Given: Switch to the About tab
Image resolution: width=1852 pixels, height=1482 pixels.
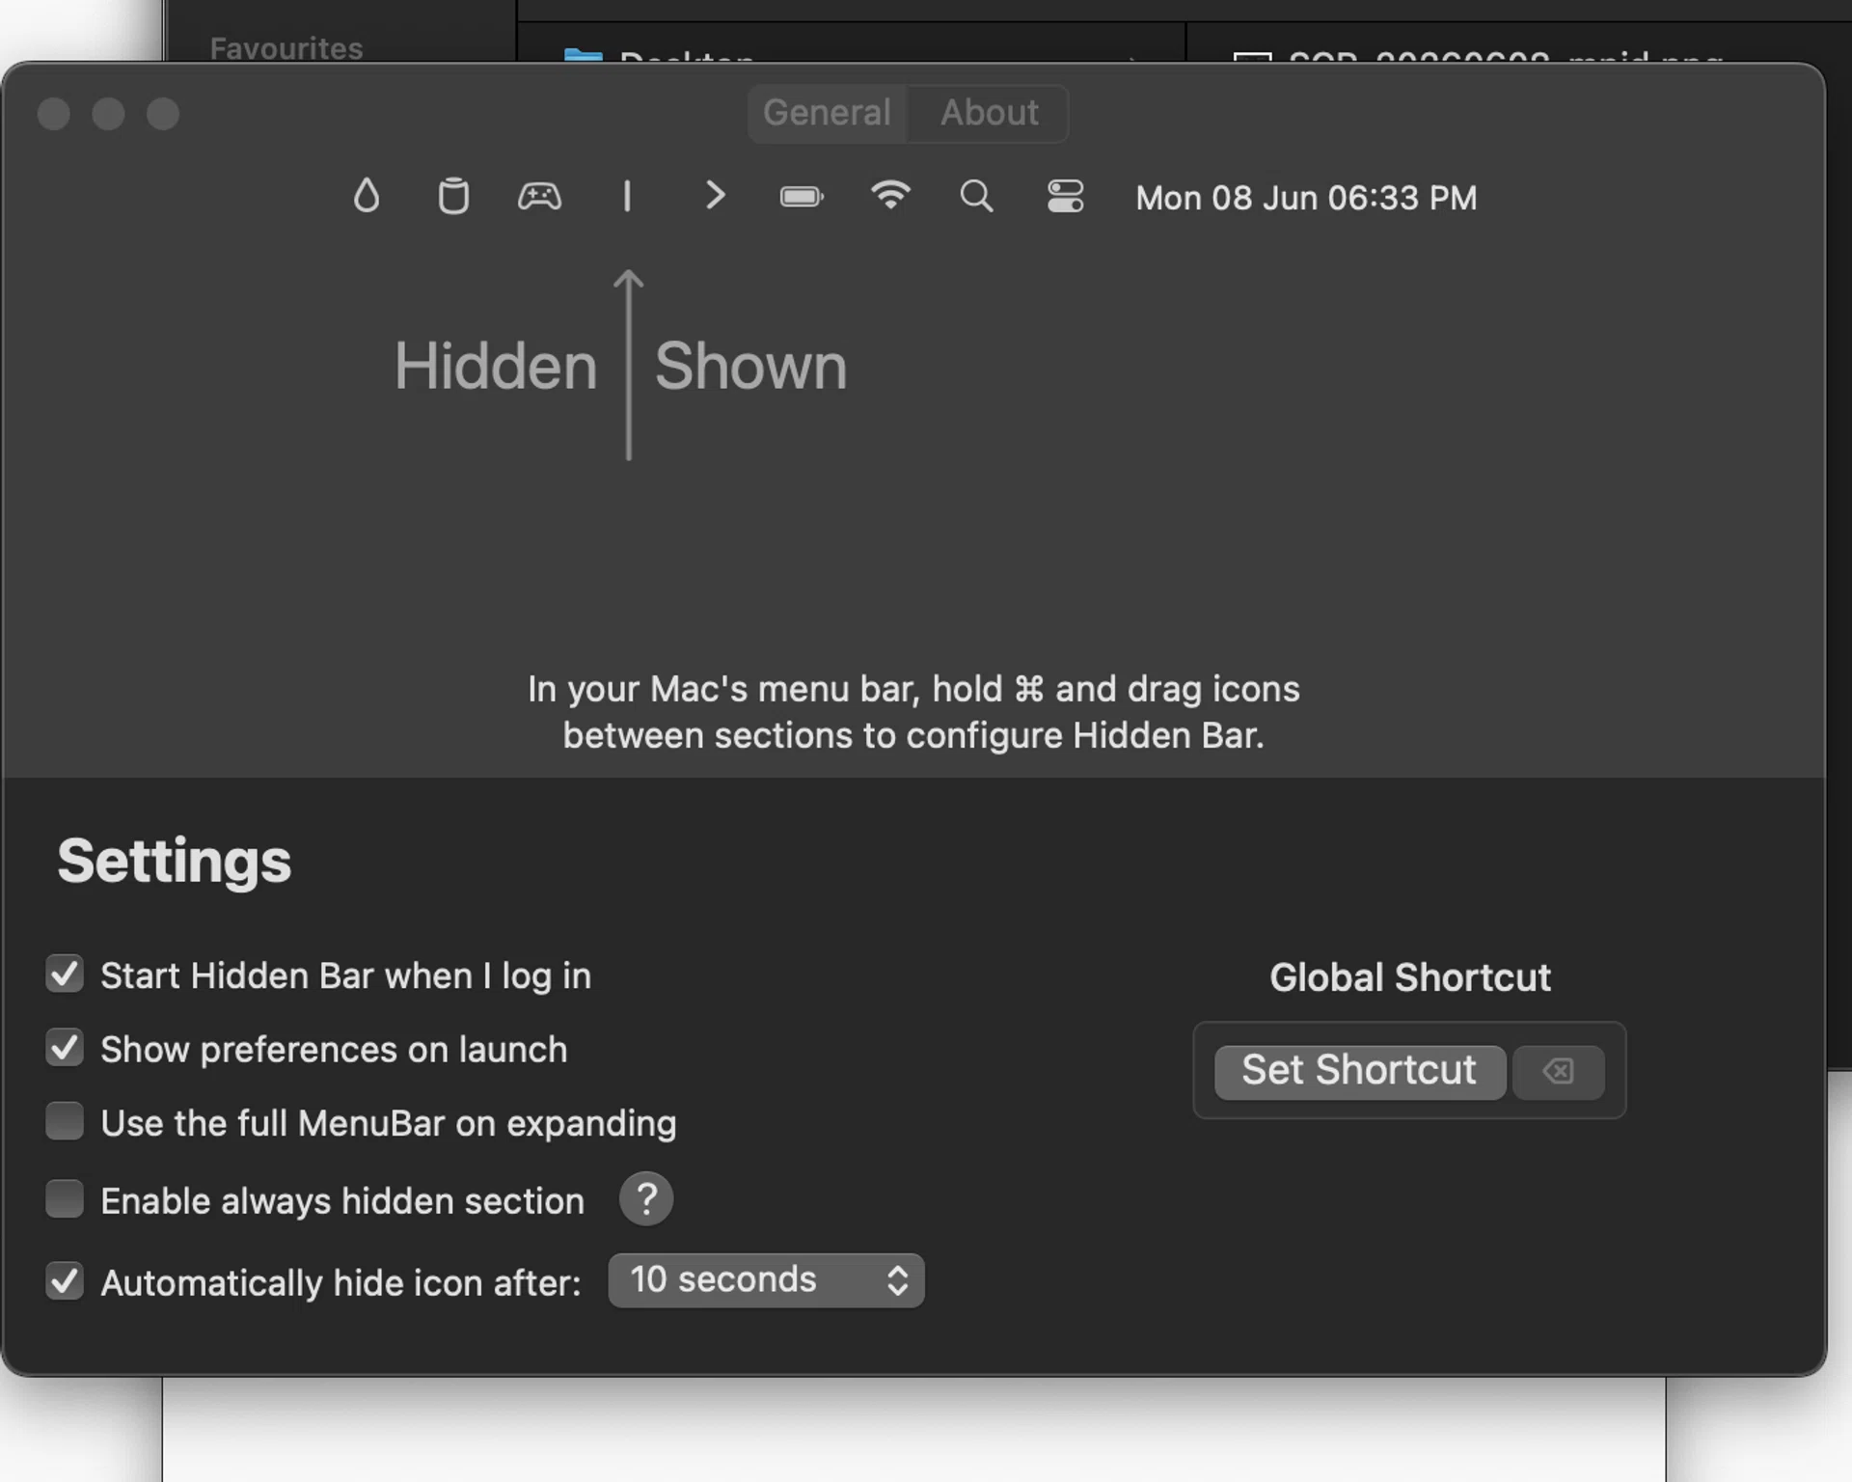Looking at the screenshot, I should click(990, 113).
